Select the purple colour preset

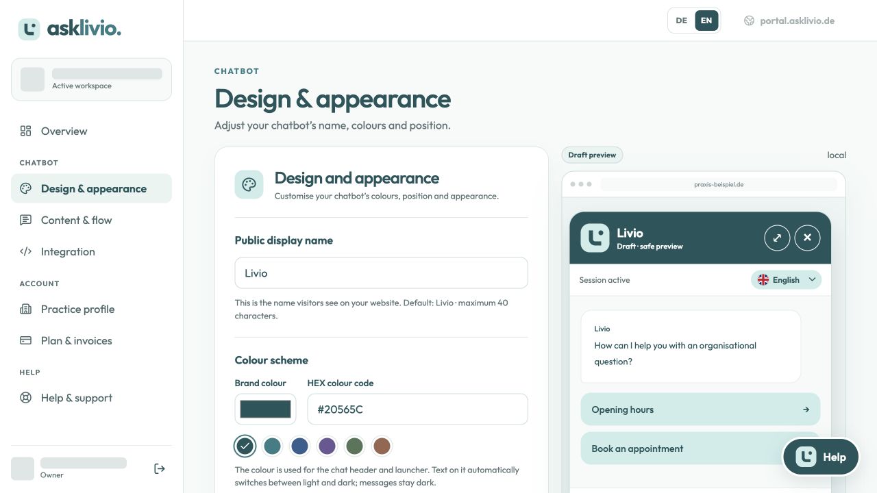(327, 446)
